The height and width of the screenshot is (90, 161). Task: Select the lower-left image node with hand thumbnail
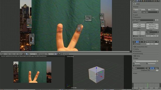click(32, 39)
